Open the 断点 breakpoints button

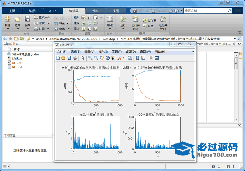tap(110, 23)
